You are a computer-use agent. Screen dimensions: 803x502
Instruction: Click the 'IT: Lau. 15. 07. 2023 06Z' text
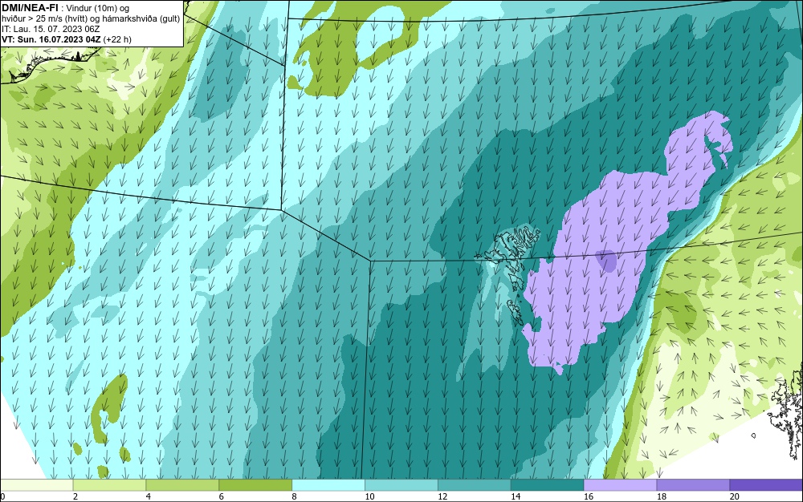[x=51, y=29]
